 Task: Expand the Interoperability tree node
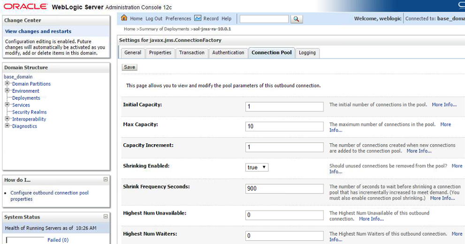[8, 119]
